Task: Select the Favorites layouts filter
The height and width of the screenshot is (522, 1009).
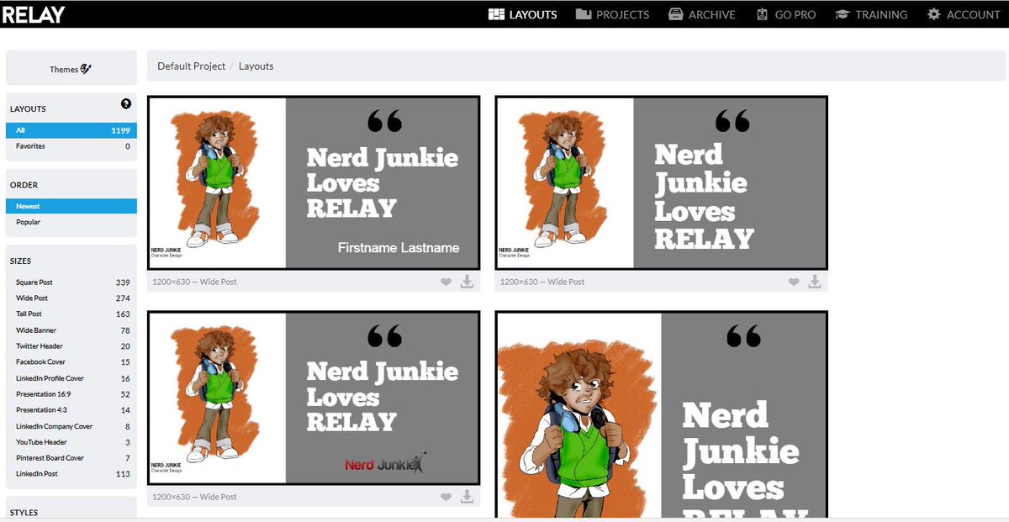Action: click(71, 146)
